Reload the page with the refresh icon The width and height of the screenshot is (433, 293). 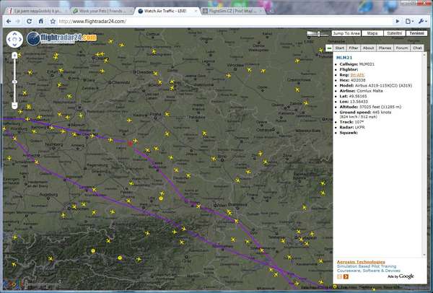(29, 21)
